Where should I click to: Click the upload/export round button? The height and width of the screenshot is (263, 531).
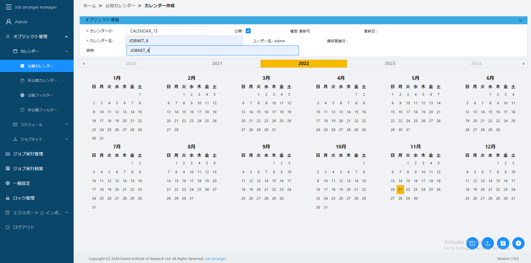(x=488, y=243)
